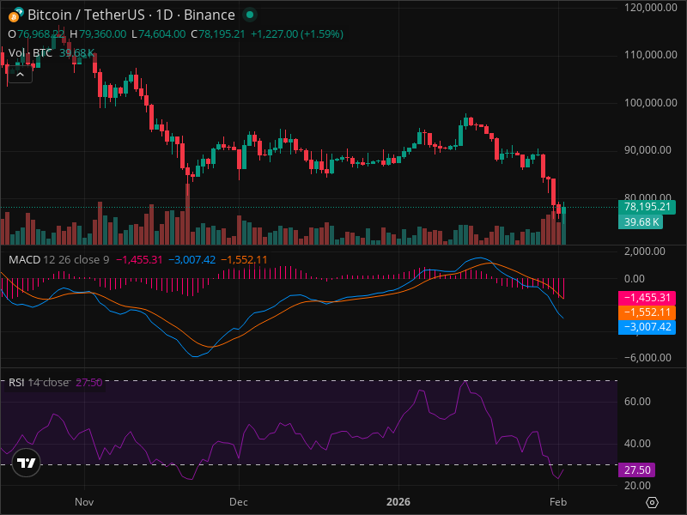Open the Bitcoin / TetherUS symbol title
687x515 pixels.
point(131,15)
